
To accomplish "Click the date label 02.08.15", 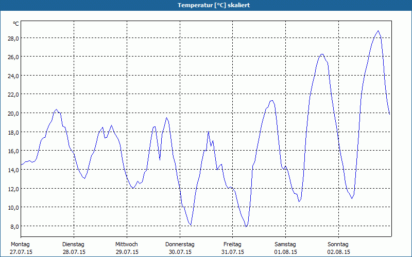I will click(338, 252).
